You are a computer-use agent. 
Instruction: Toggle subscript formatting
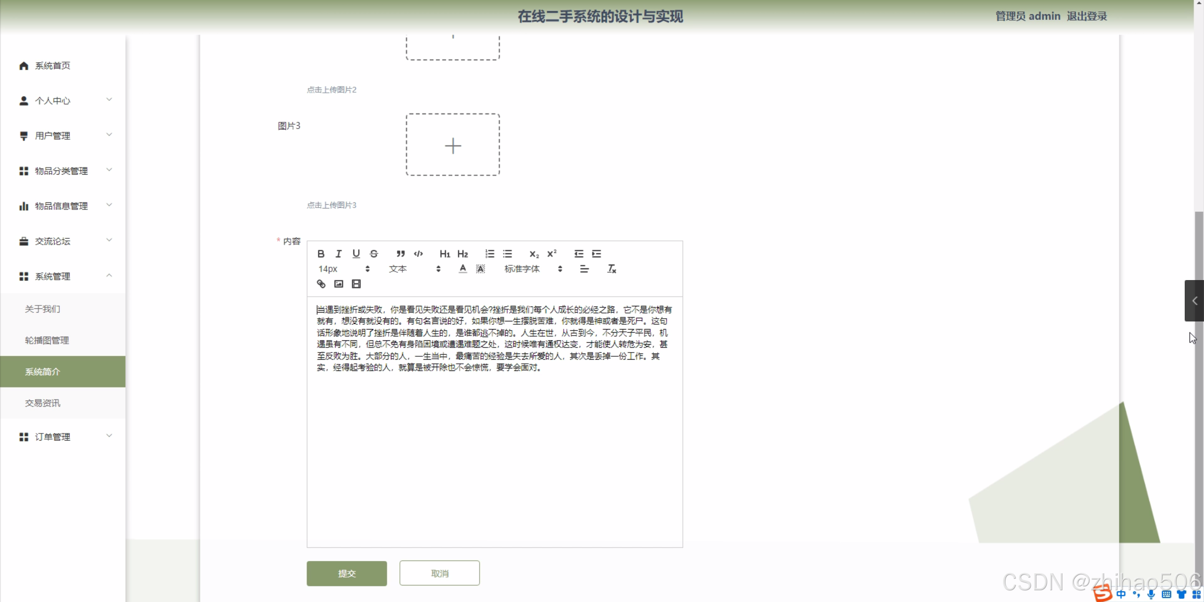pos(533,254)
